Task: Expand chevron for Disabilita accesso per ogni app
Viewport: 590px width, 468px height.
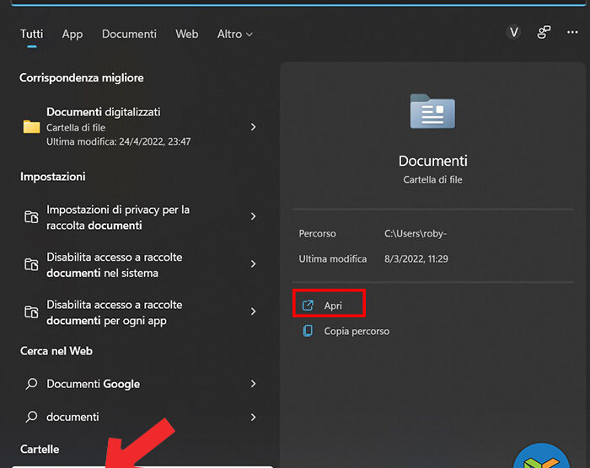Action: click(x=253, y=312)
